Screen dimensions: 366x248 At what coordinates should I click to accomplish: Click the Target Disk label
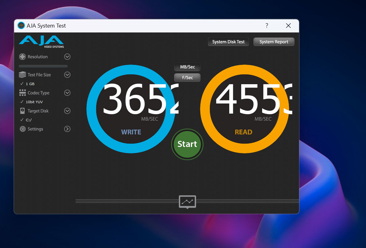pyautogui.click(x=38, y=111)
